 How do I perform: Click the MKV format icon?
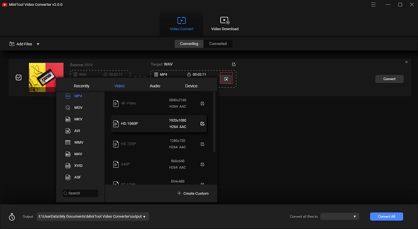[x=68, y=119]
